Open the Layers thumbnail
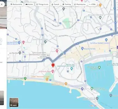This screenshot has width=118, height=109. [x=14, y=102]
